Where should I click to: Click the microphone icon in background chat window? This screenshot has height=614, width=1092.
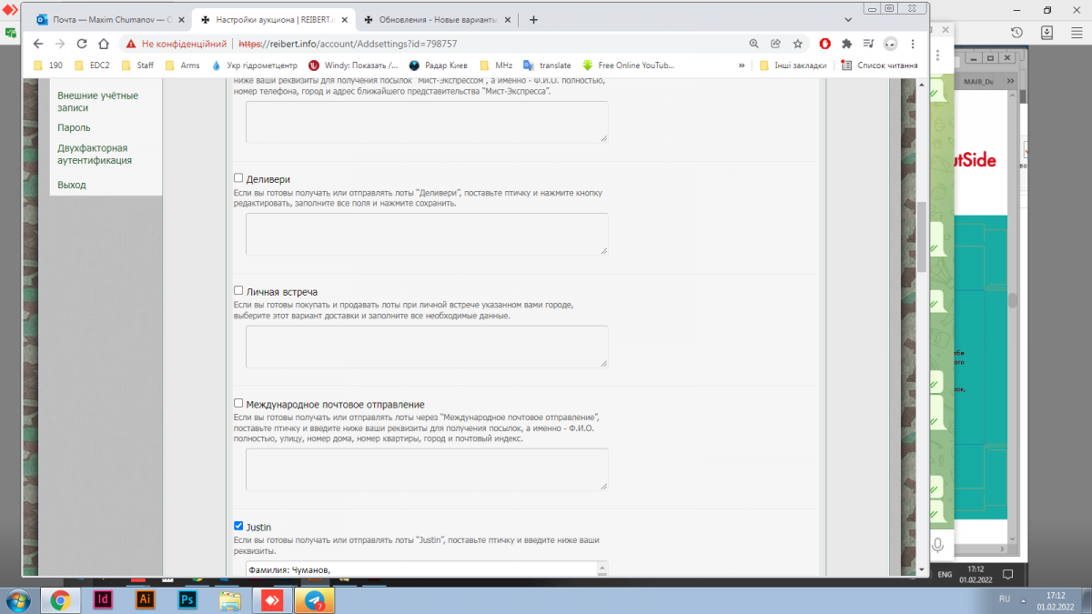[937, 544]
